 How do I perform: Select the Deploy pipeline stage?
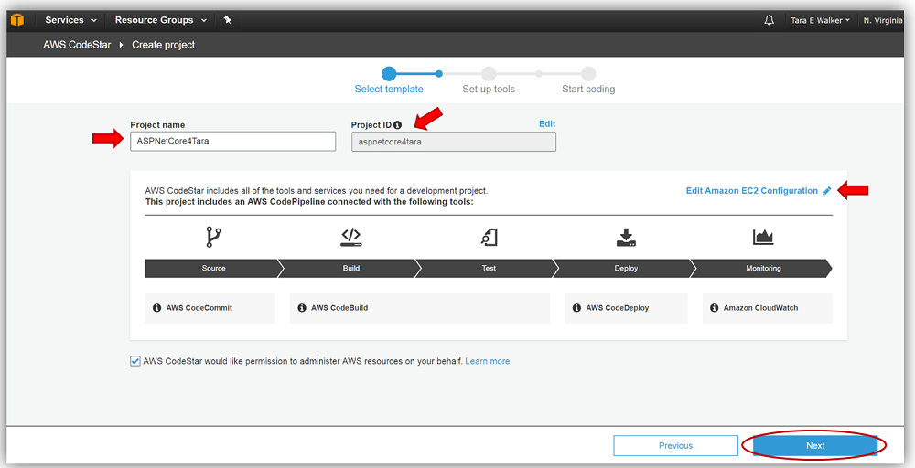[x=626, y=268]
